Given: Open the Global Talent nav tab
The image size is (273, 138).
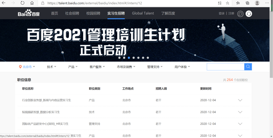Looking at the screenshot, I should 143,13.
